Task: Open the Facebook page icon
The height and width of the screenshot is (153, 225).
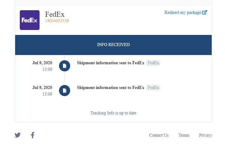Action: coord(32,135)
